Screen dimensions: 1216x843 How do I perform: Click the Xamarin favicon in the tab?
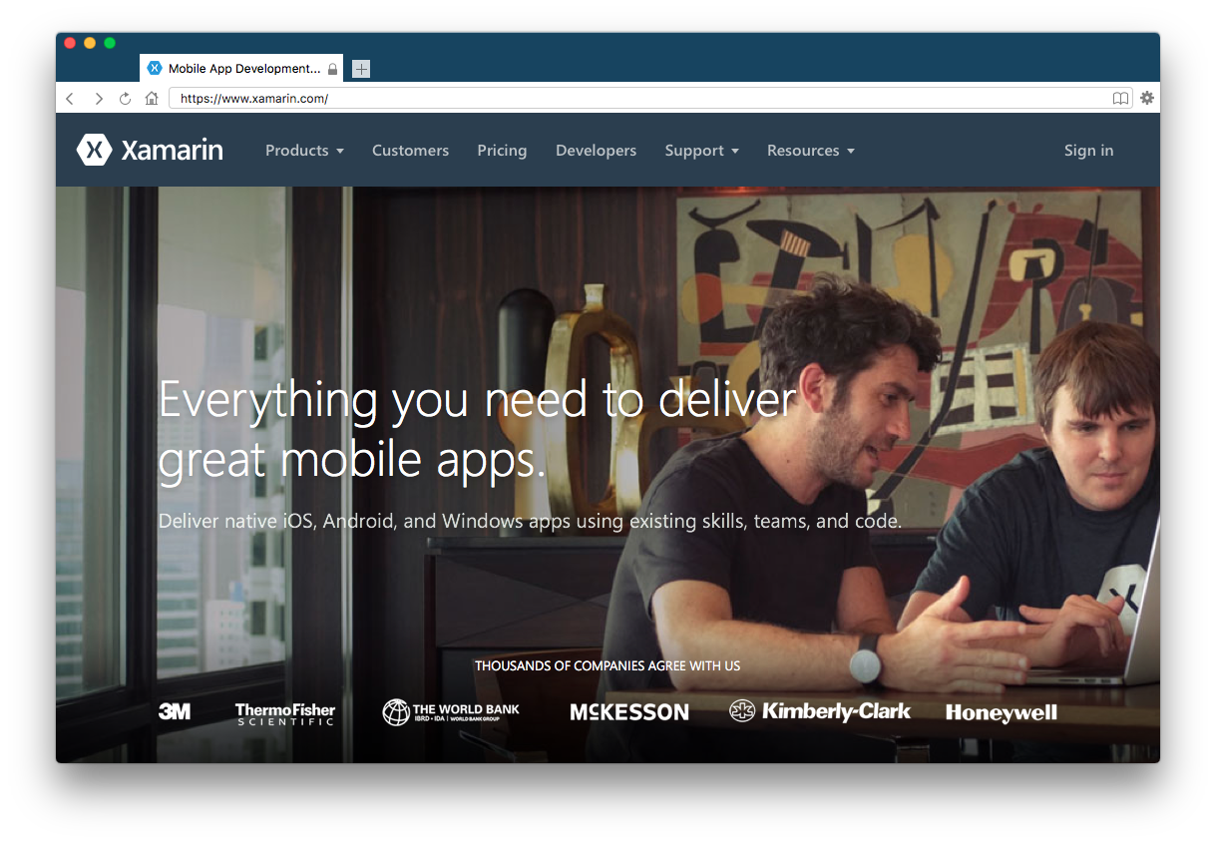tap(155, 68)
